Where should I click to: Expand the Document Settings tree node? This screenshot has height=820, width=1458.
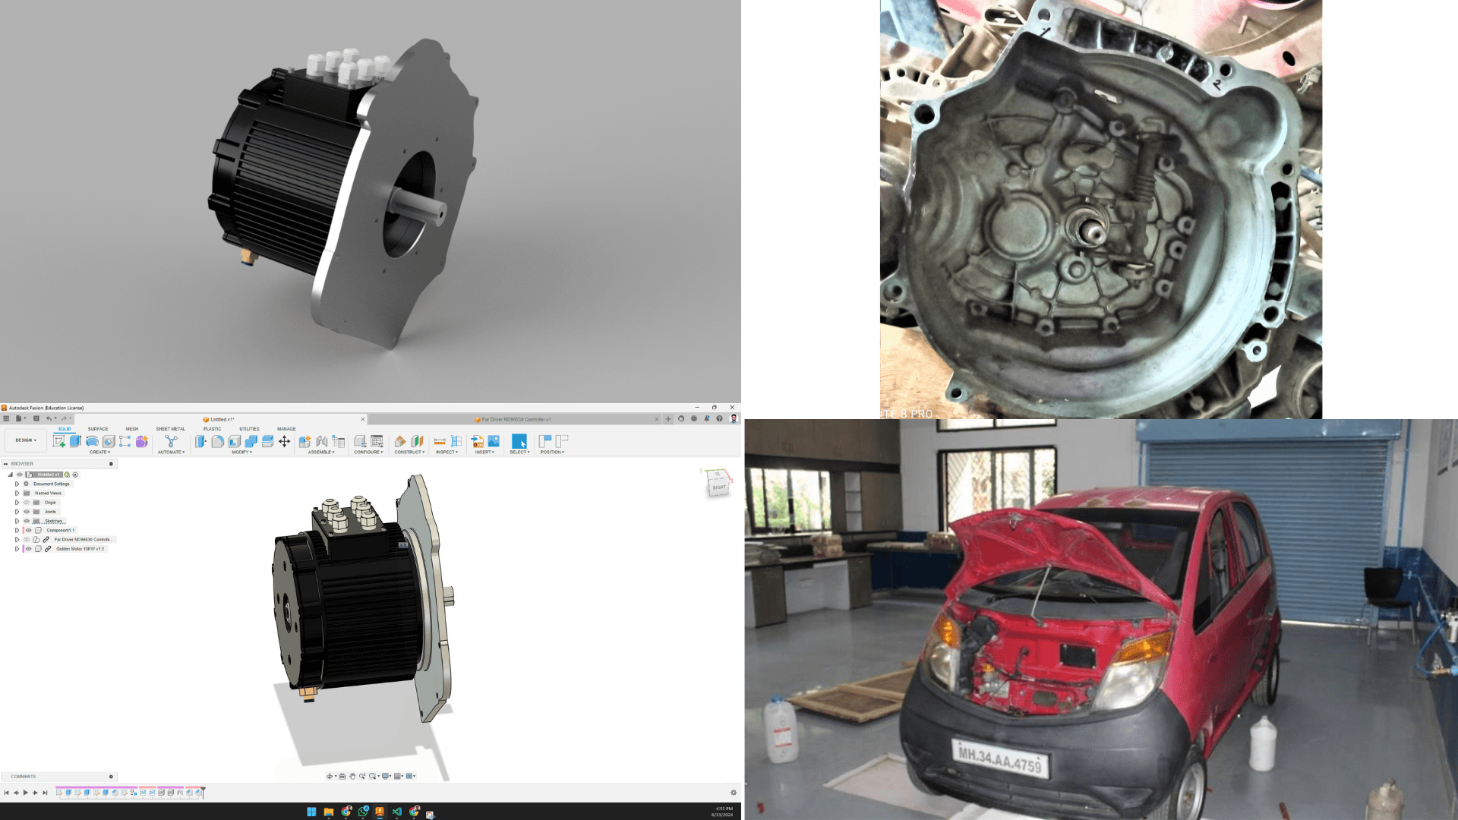[17, 484]
